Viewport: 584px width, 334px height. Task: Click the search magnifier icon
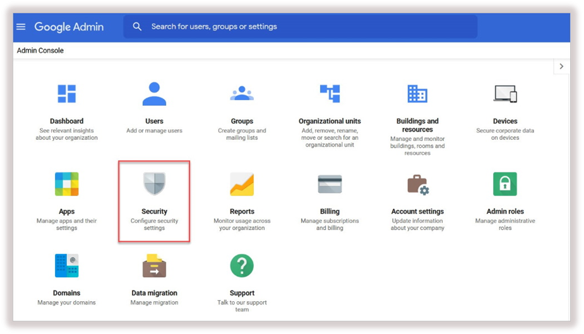point(137,26)
